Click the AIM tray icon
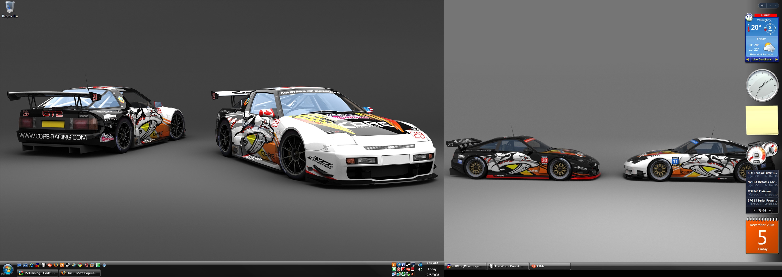Screen dimensions: 782x277 [x=408, y=269]
